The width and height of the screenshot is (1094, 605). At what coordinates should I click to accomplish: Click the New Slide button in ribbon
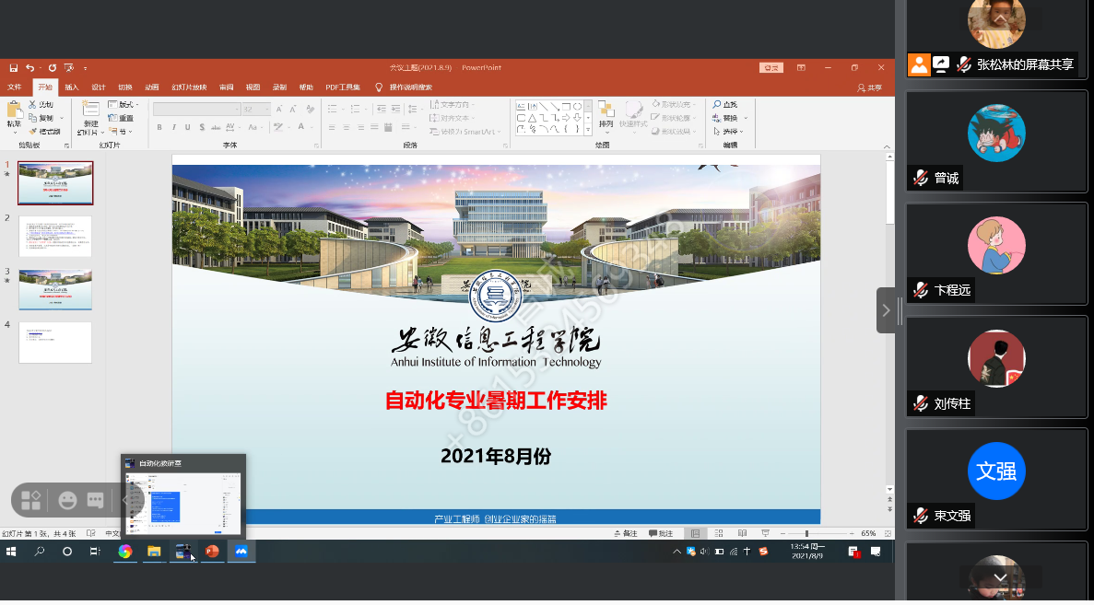click(90, 117)
